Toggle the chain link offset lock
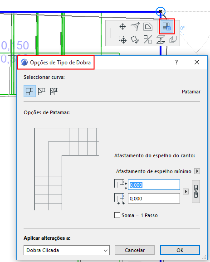Screen dimensions: 210x262 point(196,191)
